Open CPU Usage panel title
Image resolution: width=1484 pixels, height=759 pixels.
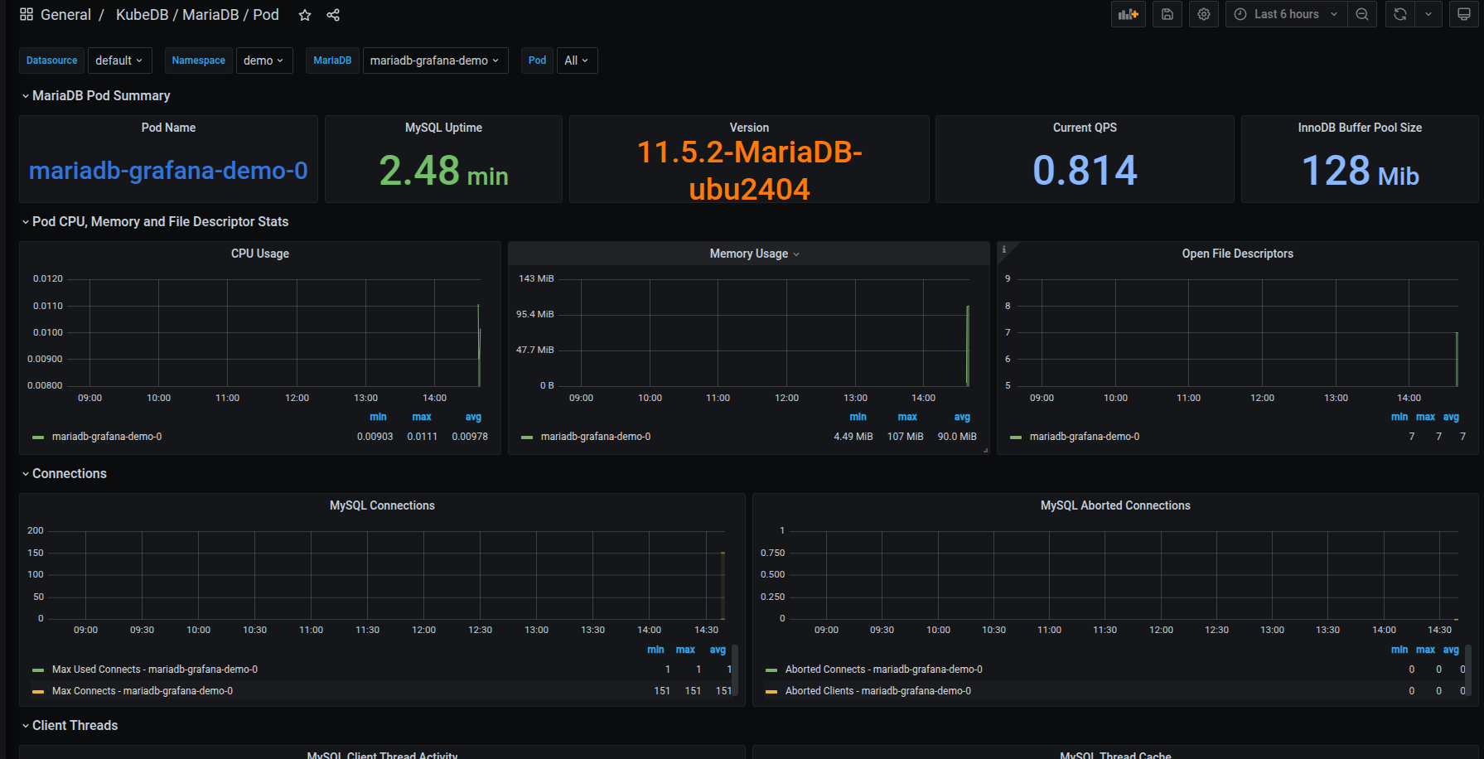(260, 254)
